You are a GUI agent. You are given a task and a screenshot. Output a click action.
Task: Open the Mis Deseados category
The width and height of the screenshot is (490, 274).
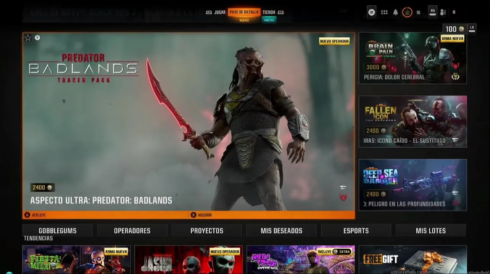tap(282, 231)
